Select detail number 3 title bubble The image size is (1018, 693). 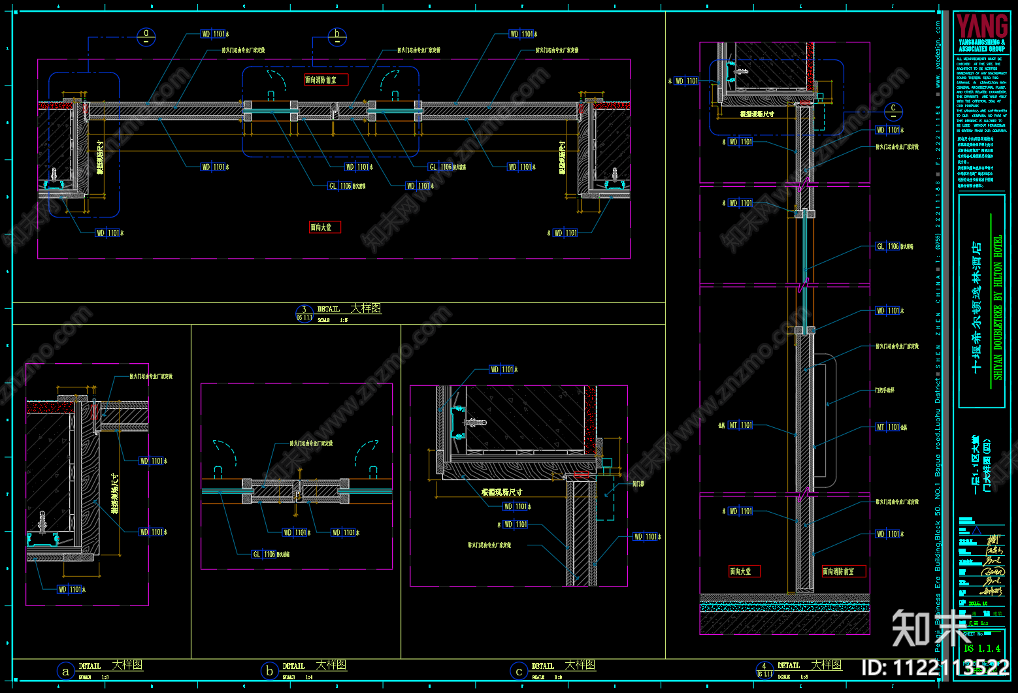[x=304, y=314]
